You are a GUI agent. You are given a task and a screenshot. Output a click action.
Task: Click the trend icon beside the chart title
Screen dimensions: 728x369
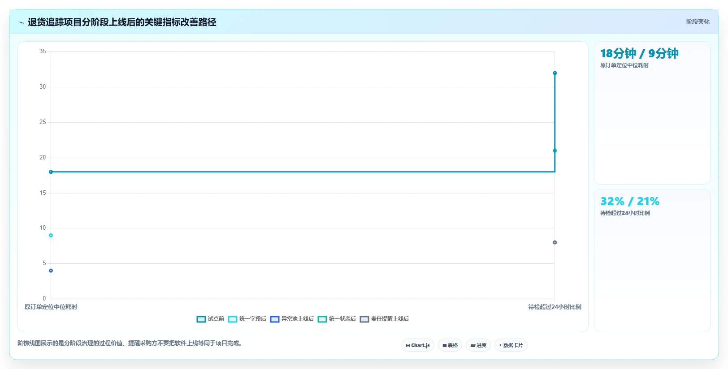[x=21, y=22]
